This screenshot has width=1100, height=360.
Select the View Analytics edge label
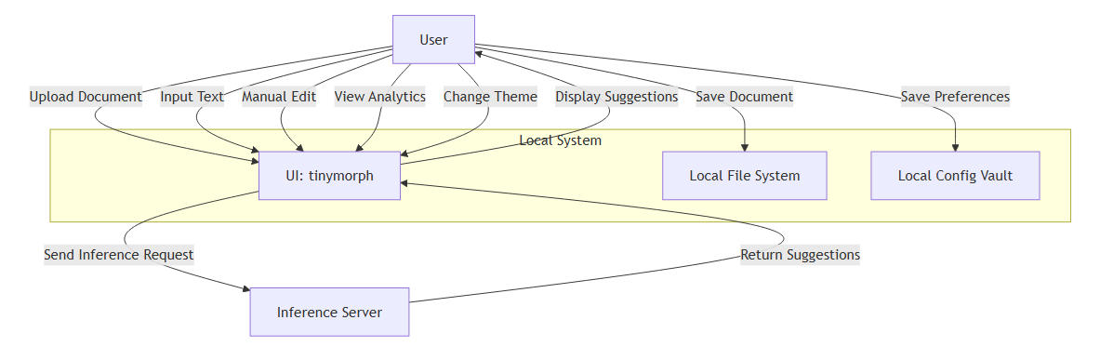click(x=380, y=97)
